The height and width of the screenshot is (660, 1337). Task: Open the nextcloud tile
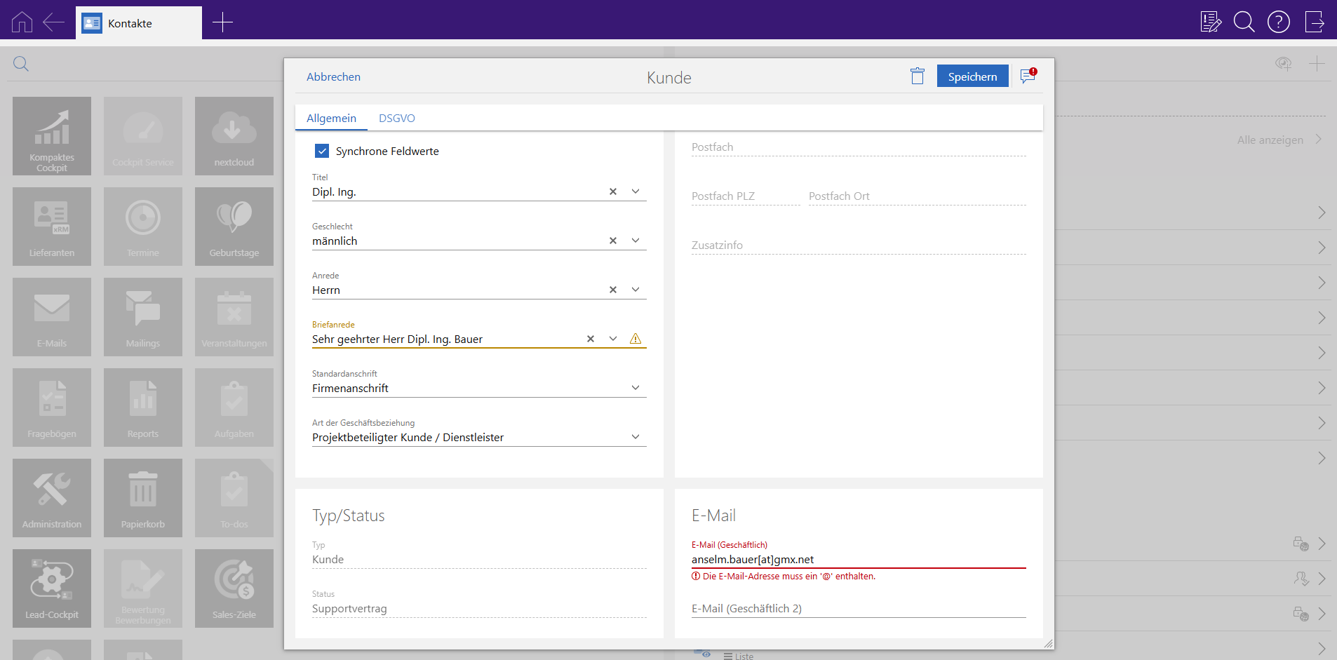(x=234, y=136)
